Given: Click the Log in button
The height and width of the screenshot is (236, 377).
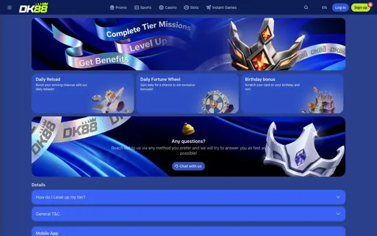Looking at the screenshot, I should pyautogui.click(x=340, y=8).
